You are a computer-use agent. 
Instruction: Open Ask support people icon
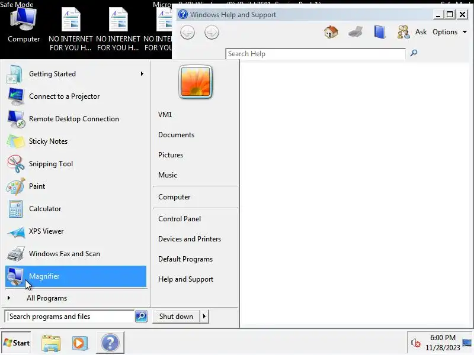pyautogui.click(x=403, y=32)
